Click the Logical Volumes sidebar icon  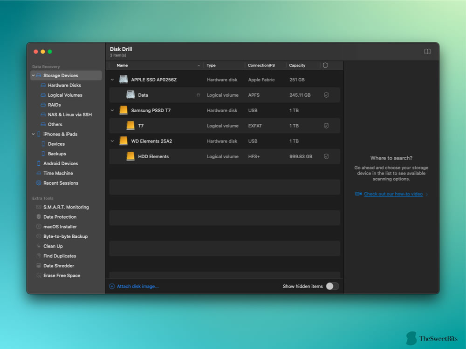coord(43,95)
